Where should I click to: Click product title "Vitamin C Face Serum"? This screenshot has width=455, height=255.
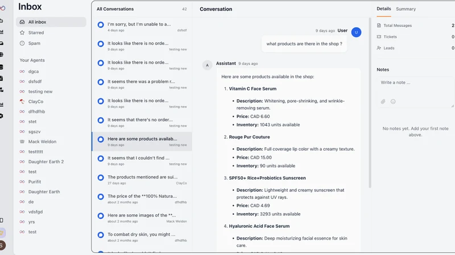pyautogui.click(x=253, y=89)
